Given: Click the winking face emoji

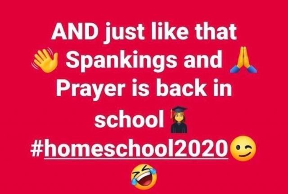Looking at the screenshot, I should pos(243,148).
